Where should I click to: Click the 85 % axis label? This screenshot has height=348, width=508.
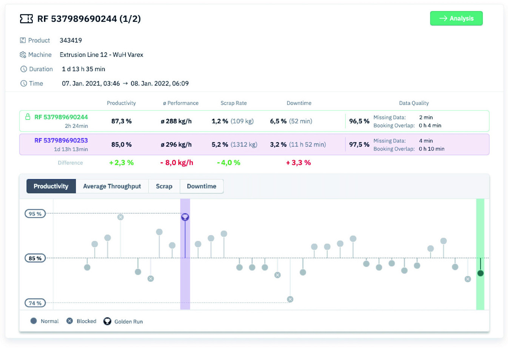point(35,258)
